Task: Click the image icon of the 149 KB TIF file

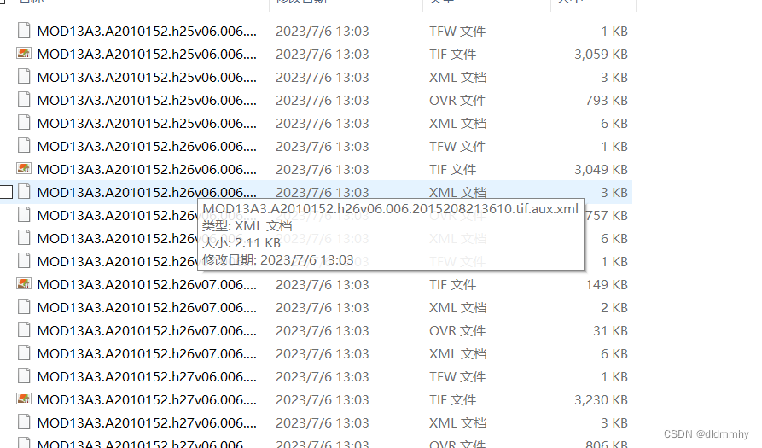Action: pyautogui.click(x=24, y=284)
